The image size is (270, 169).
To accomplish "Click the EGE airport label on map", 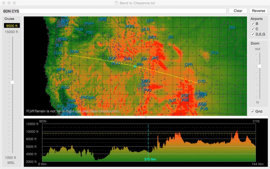I will (185, 96).
